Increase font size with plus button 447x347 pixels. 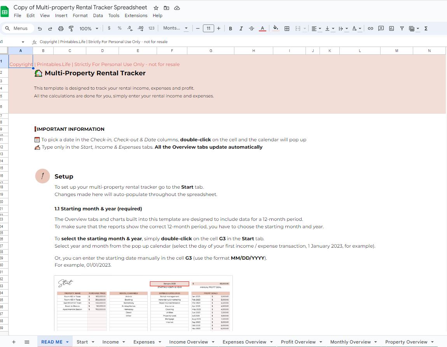[x=219, y=28]
